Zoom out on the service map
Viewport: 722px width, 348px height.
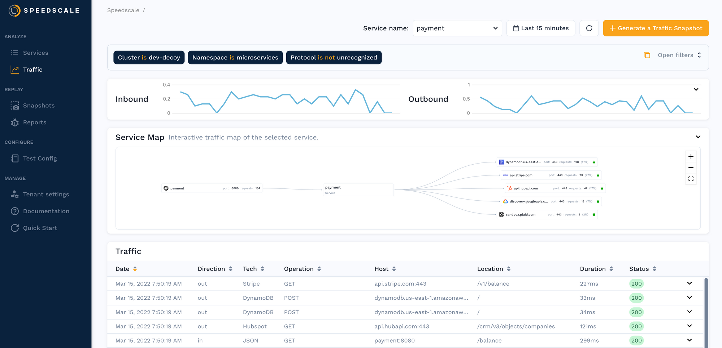(x=691, y=168)
